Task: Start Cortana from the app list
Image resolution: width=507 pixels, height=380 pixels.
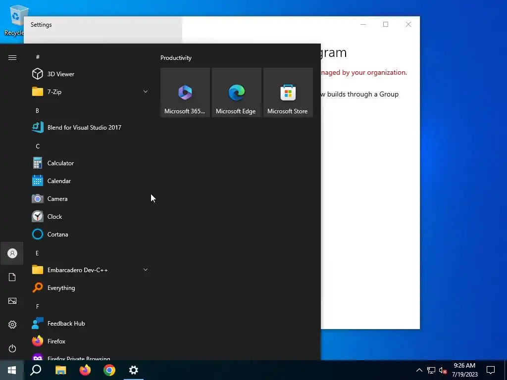Action: click(91, 234)
